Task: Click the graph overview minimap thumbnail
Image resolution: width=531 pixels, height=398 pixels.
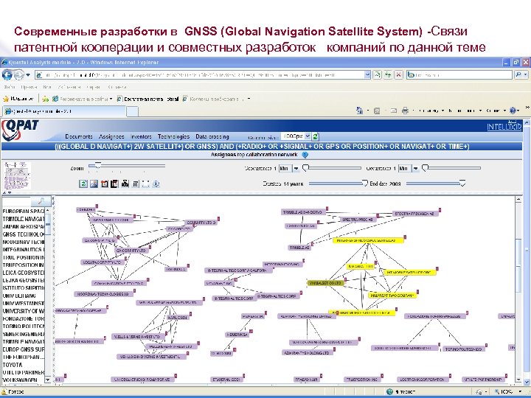Action: 17,175
